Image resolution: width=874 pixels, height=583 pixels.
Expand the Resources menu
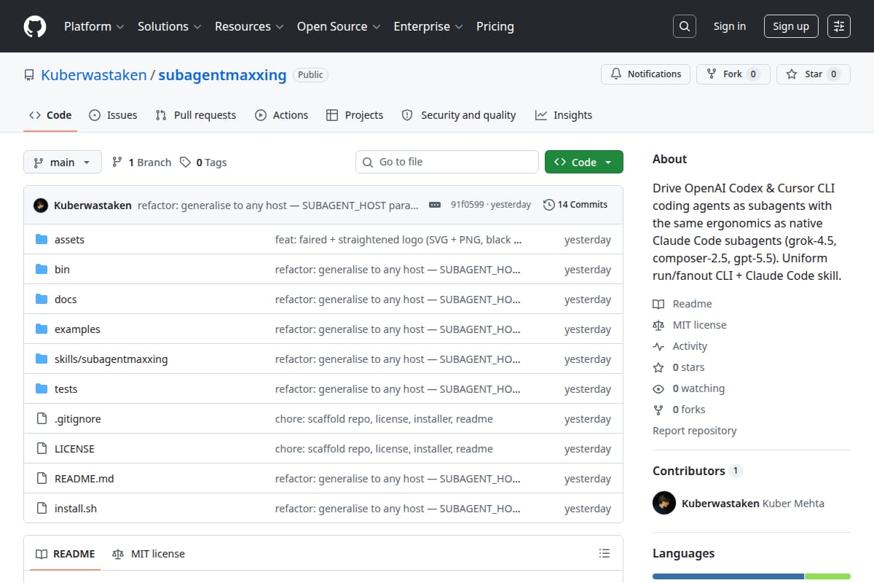pyautogui.click(x=248, y=26)
